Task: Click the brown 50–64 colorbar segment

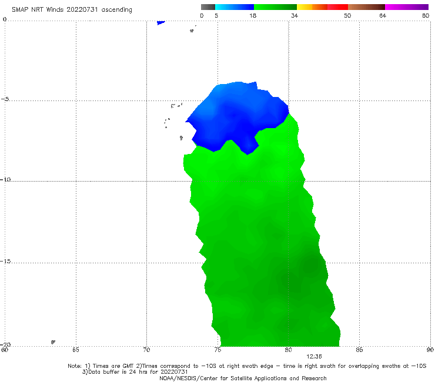Action: 366,7
